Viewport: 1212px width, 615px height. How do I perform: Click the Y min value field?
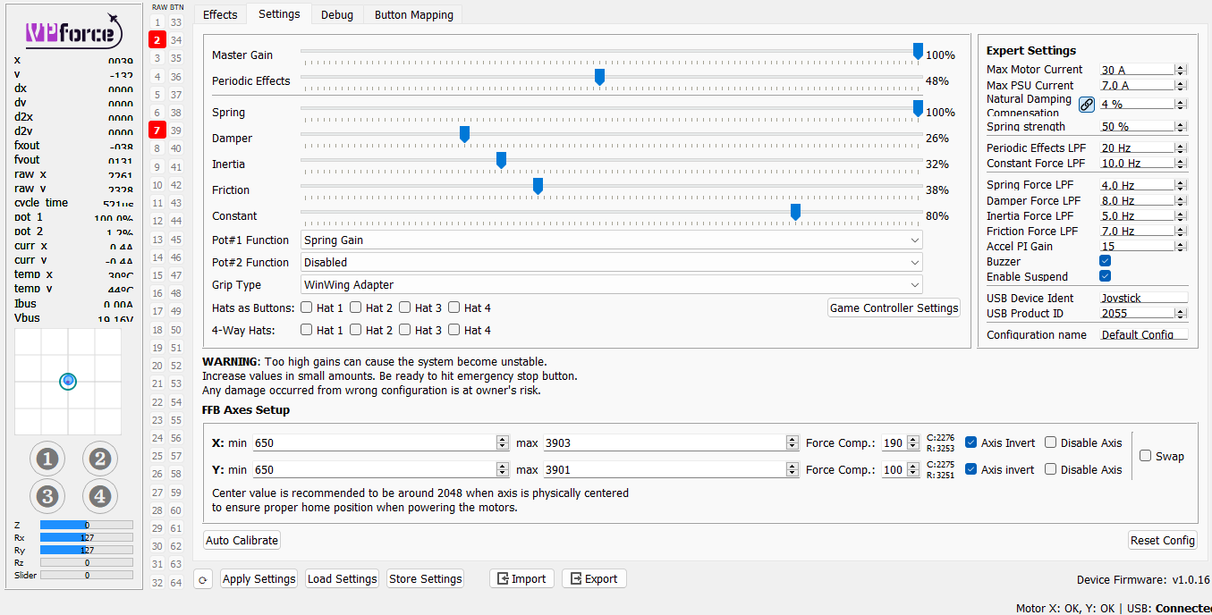coord(375,469)
